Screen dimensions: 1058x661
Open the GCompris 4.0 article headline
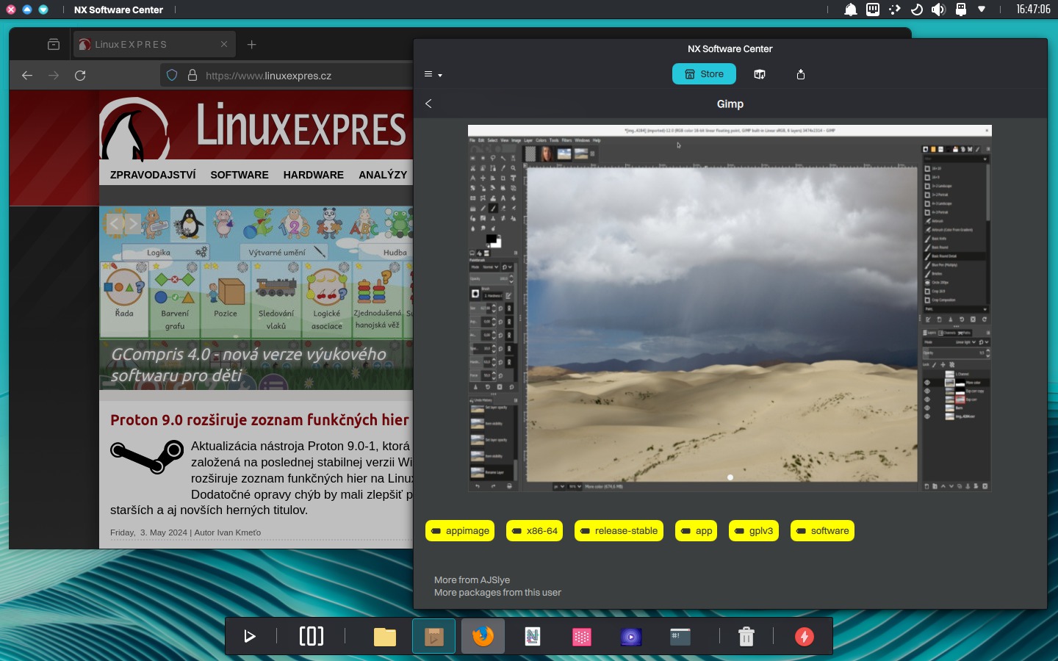coord(248,365)
